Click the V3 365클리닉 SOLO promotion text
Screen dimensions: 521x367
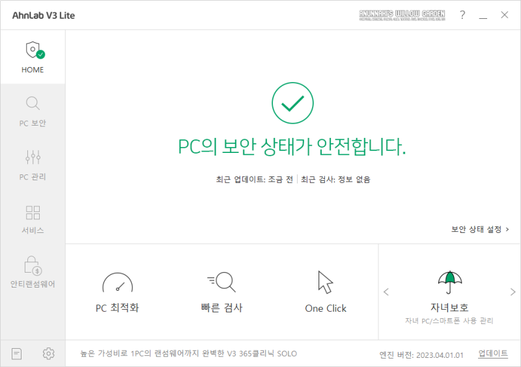click(x=188, y=354)
